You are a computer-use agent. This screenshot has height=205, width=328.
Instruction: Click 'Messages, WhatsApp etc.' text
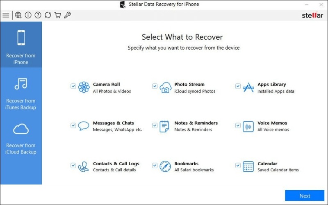(118, 130)
